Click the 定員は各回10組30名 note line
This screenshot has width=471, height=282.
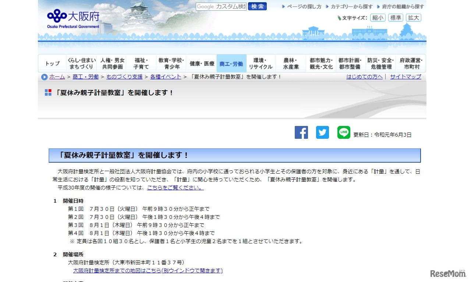(x=187, y=241)
